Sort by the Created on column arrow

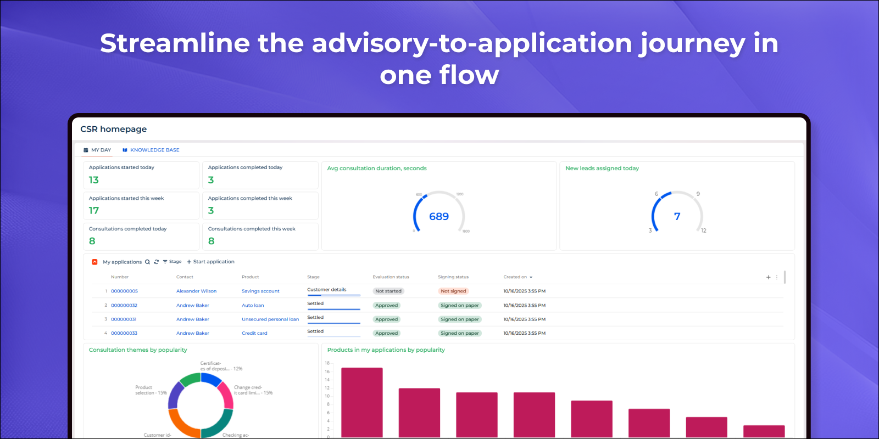[531, 277]
